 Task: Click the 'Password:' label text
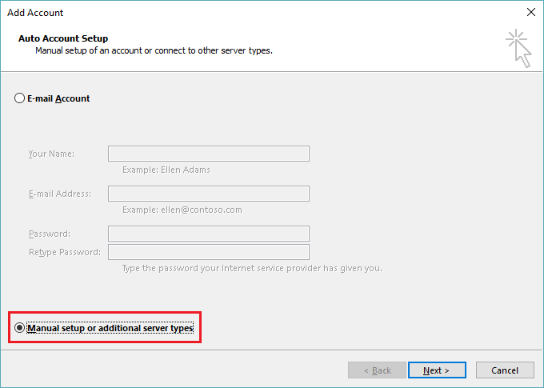[50, 234]
